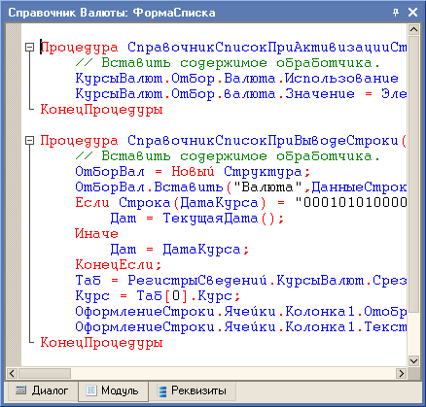Click the line starting "Таб = РегистрыСведений.КурсыВалют"

[x=240, y=281]
